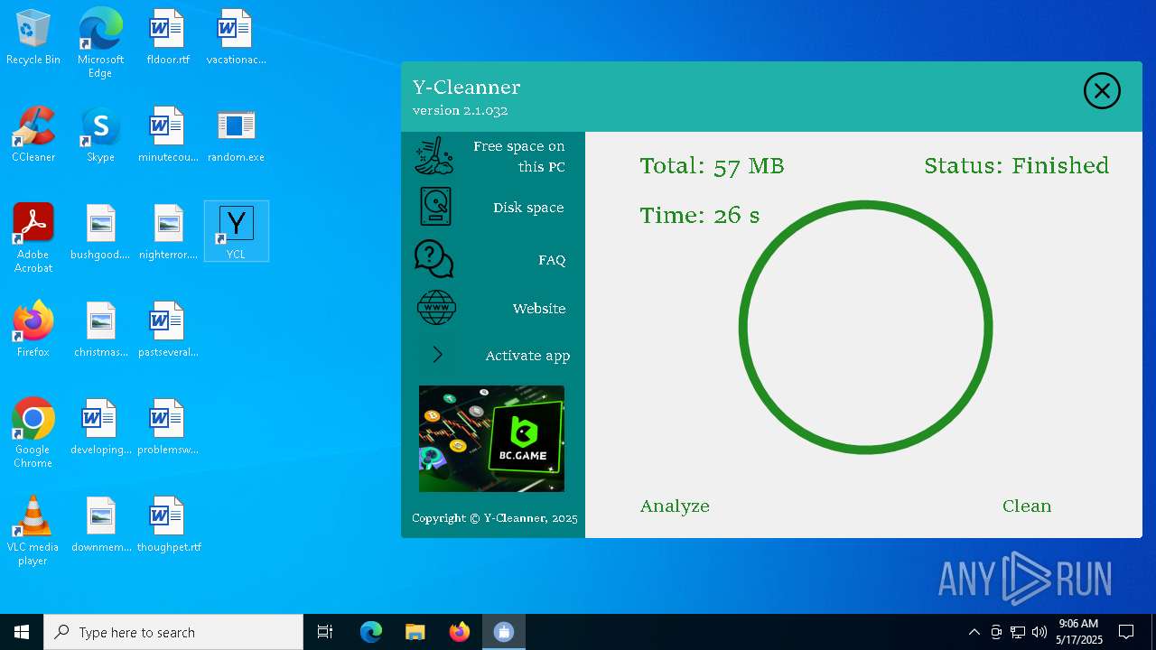The width and height of the screenshot is (1156, 650).
Task: Select the thoughpet.rtf desktop file
Action: [168, 525]
